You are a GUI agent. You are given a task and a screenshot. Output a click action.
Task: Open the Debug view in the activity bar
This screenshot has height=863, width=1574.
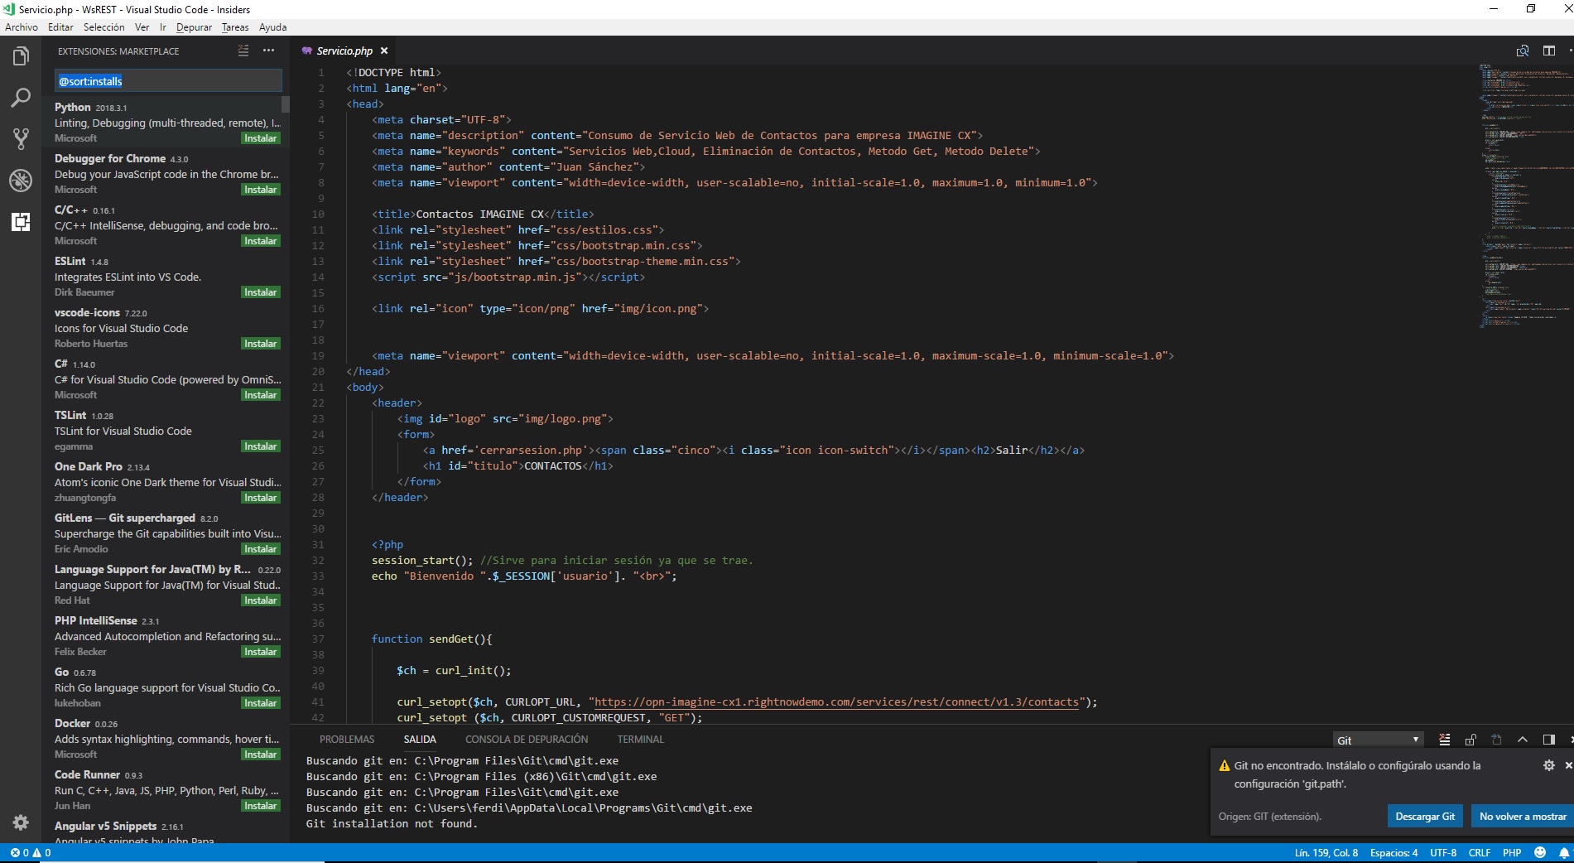tap(21, 180)
